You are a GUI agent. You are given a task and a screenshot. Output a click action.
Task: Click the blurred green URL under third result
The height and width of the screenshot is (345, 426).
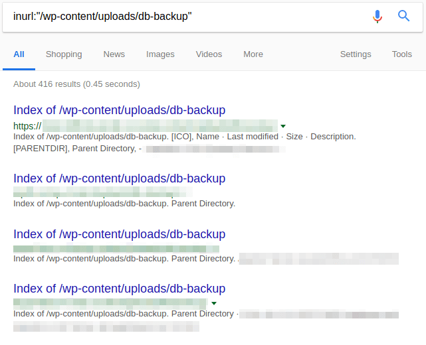(x=113, y=249)
